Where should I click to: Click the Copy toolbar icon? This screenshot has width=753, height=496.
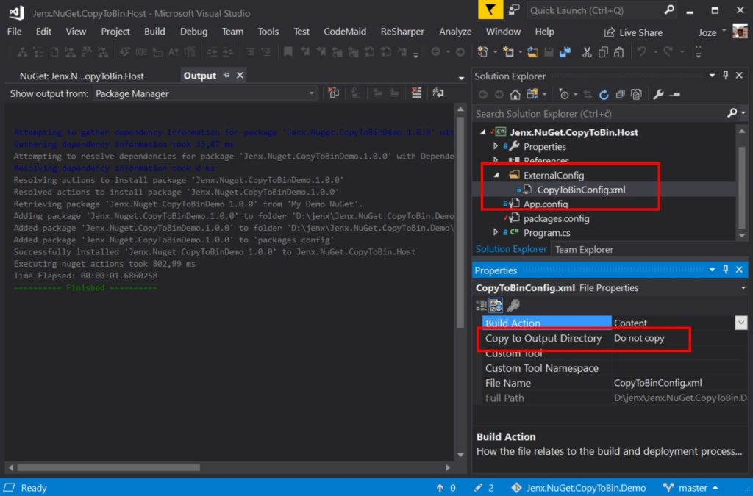[x=603, y=52]
